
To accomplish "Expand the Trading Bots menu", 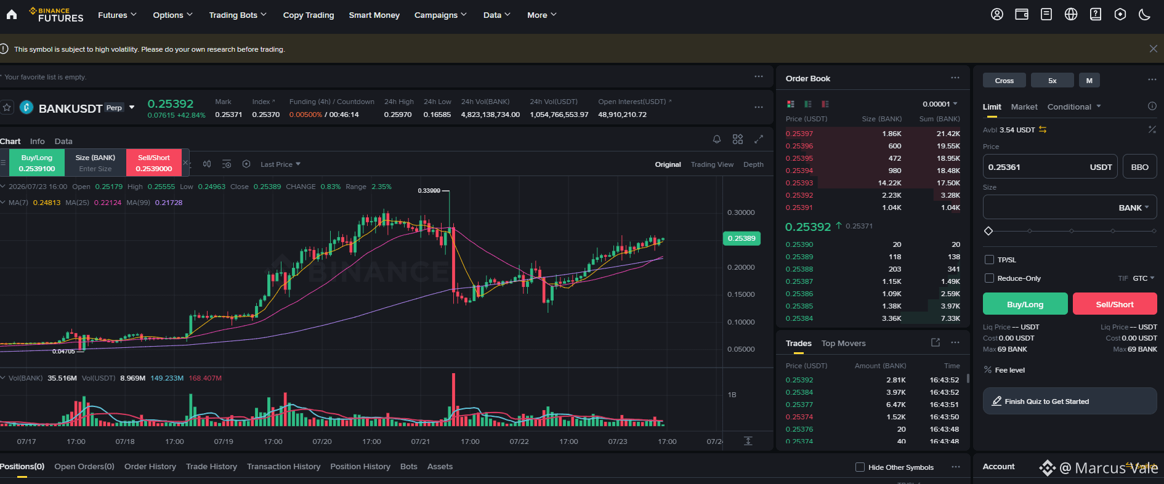I will 238,15.
